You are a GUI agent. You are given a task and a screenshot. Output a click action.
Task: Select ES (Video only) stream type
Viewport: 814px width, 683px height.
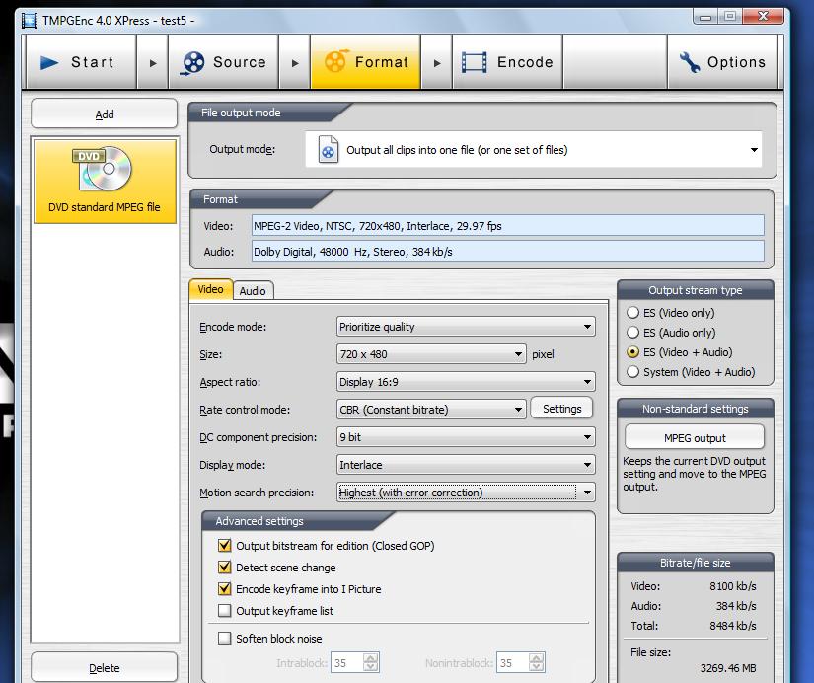coord(632,313)
